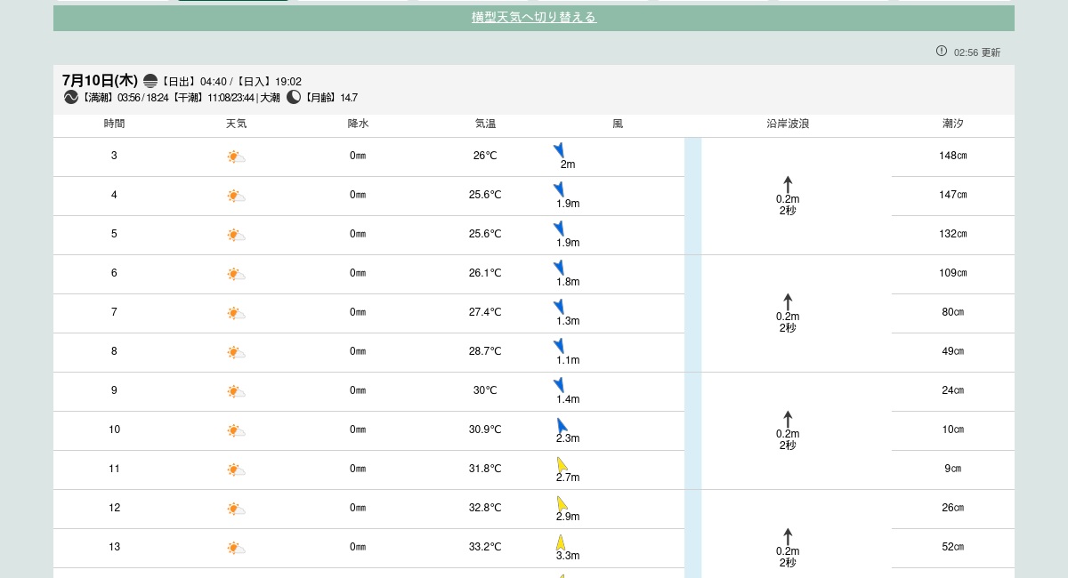Click the moon phase icon before 月齢

[x=294, y=97]
